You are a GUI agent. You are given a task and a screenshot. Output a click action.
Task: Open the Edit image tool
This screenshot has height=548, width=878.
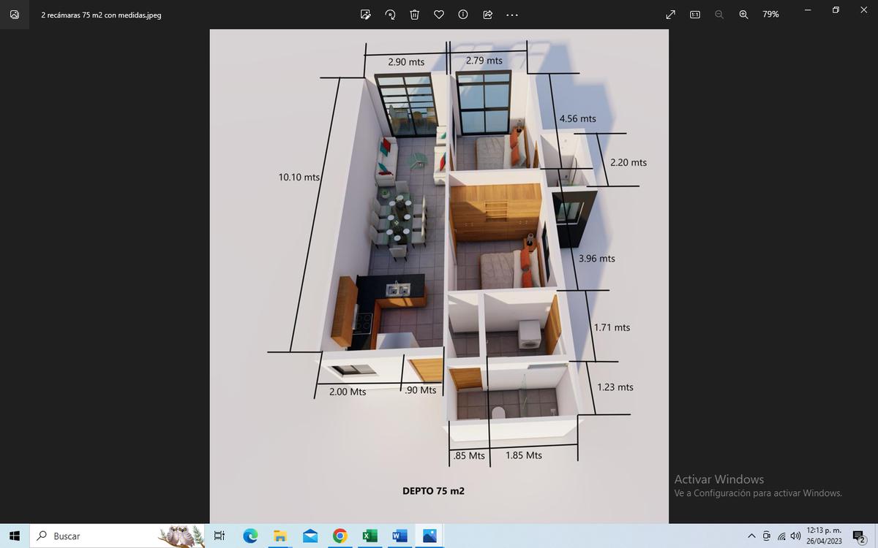pos(366,14)
